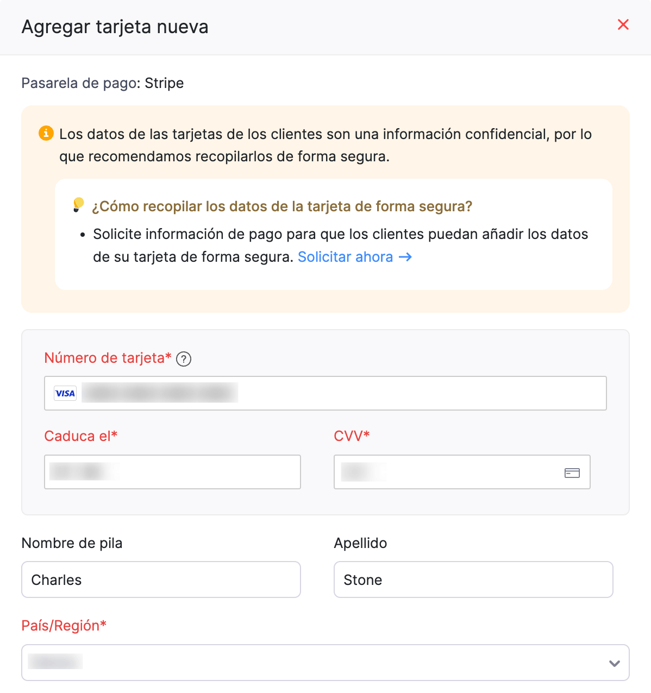Click the arrow icon beside Solicitar ahora
This screenshot has height=693, width=651.
point(405,257)
